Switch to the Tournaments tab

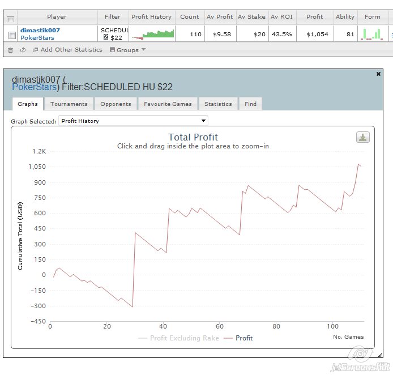(69, 104)
